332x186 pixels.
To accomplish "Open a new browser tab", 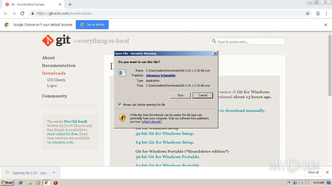I will 70,4.
